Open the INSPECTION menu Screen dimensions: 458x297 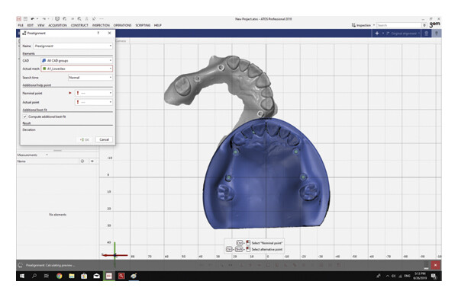(101, 25)
